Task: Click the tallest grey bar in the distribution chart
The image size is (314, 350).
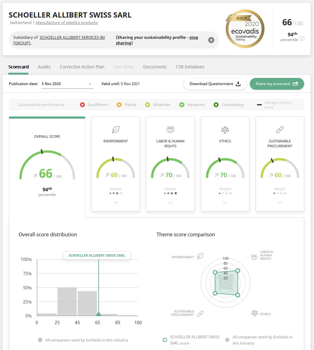Action: (67, 302)
